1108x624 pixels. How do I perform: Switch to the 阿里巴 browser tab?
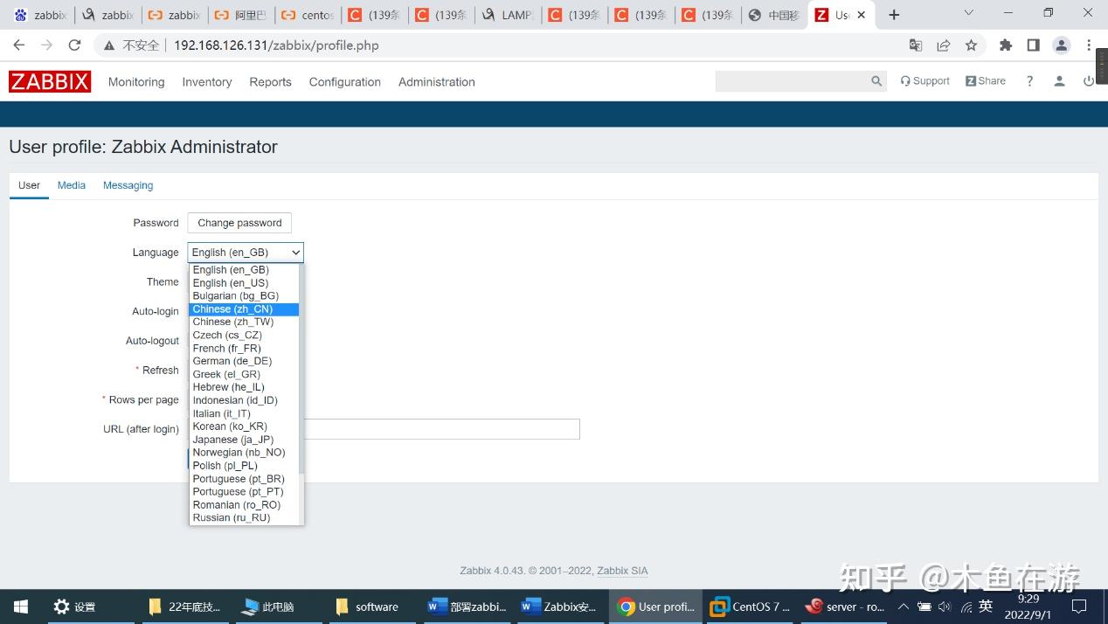pos(241,15)
